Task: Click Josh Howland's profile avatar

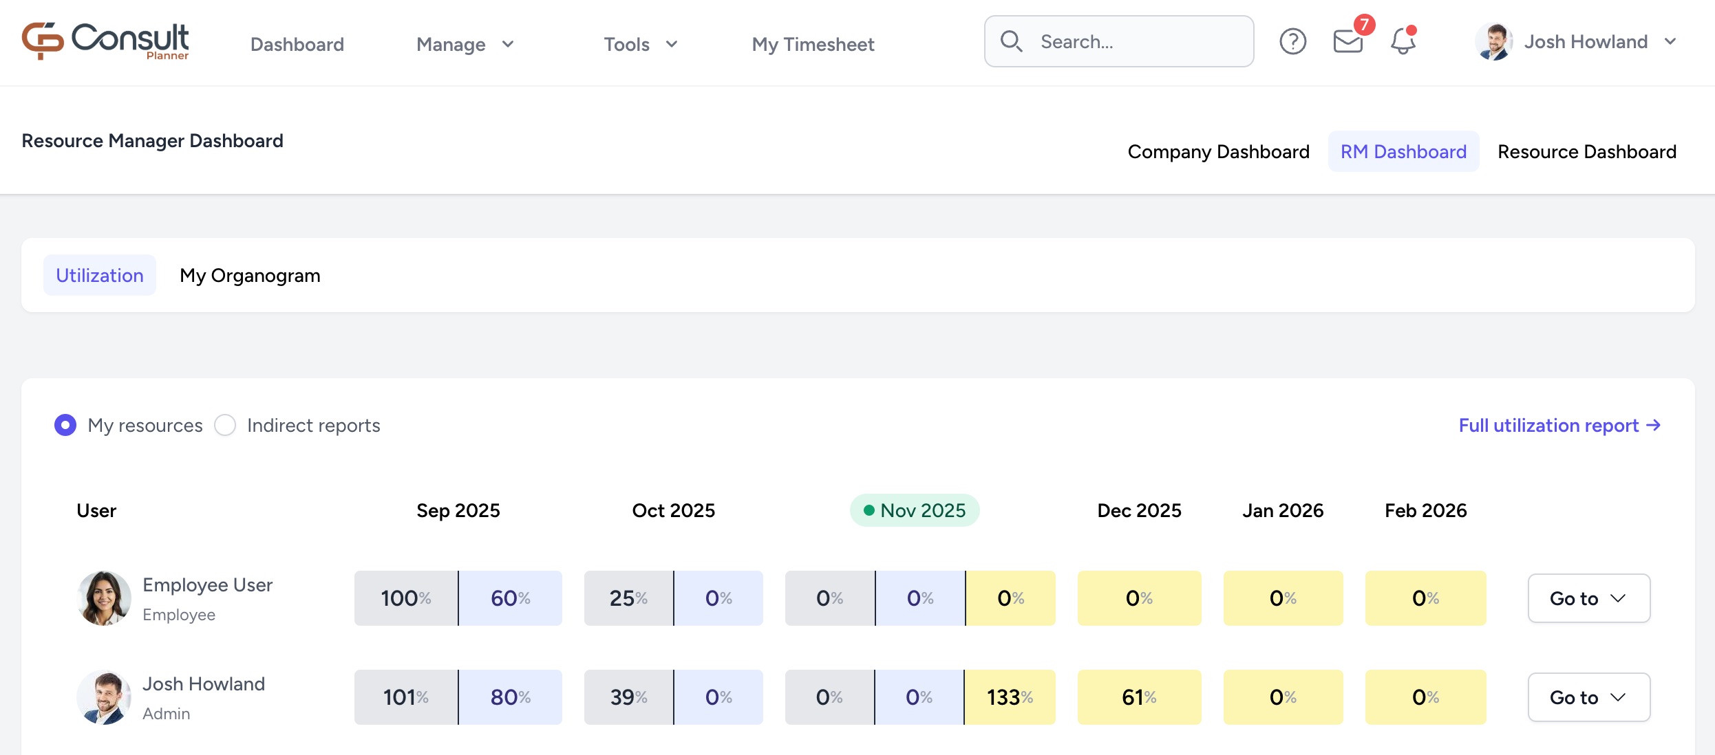Action: (x=1493, y=41)
